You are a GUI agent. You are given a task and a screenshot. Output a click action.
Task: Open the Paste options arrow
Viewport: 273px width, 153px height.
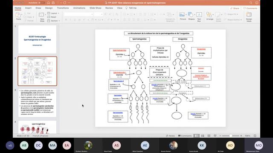click(x=22, y=14)
